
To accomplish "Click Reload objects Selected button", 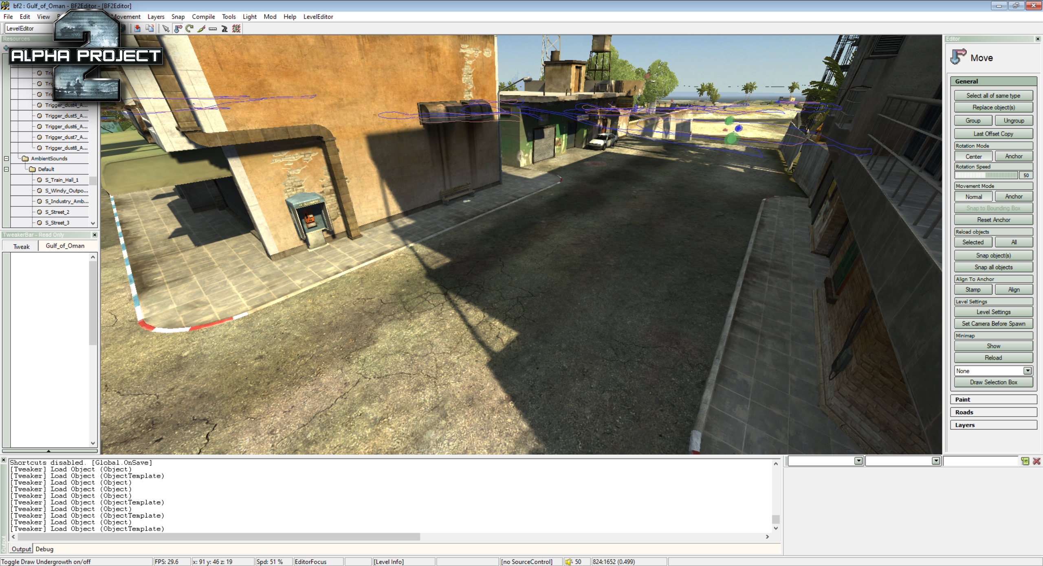I will click(973, 242).
